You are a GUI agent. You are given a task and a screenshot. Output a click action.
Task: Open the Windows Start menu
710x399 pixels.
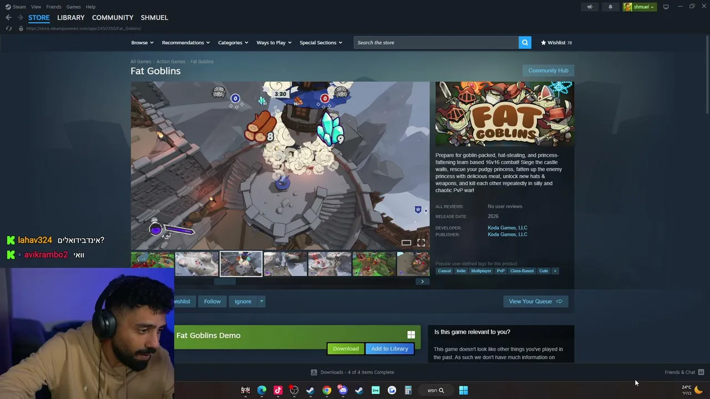pyautogui.click(x=463, y=390)
